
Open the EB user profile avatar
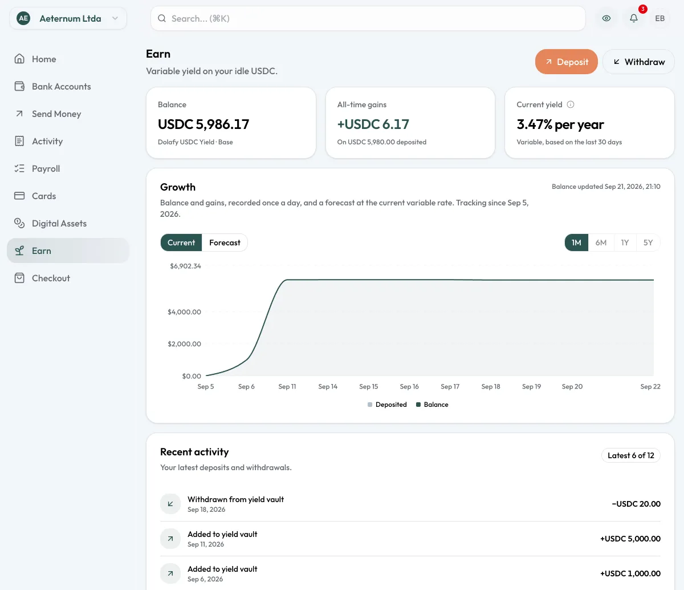coord(660,18)
